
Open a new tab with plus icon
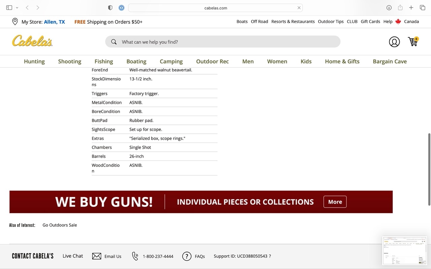tap(411, 8)
